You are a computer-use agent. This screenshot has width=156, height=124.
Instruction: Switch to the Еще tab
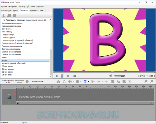click(x=41, y=10)
